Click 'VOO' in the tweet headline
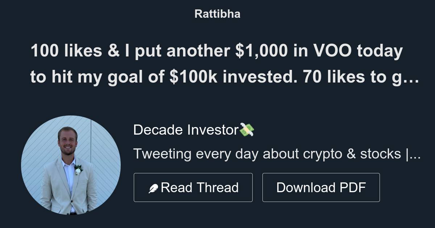 tap(332, 51)
